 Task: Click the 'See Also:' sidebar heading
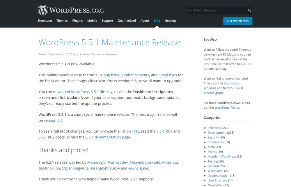point(211,40)
